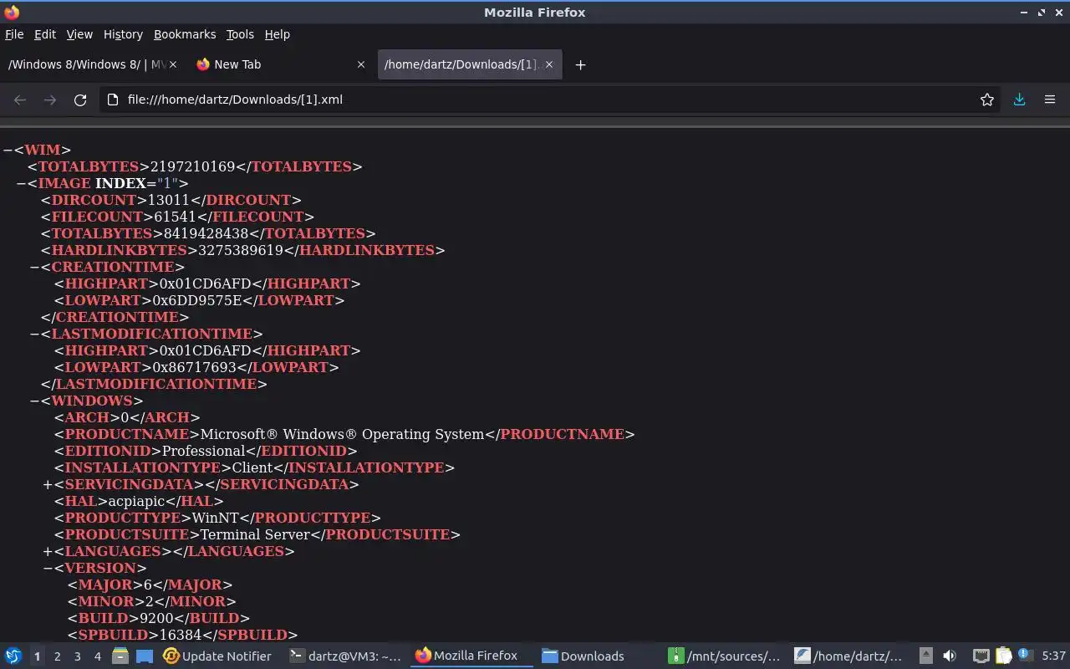1070x669 pixels.
Task: Bookmark this page with the star icon
Action: coord(987,100)
